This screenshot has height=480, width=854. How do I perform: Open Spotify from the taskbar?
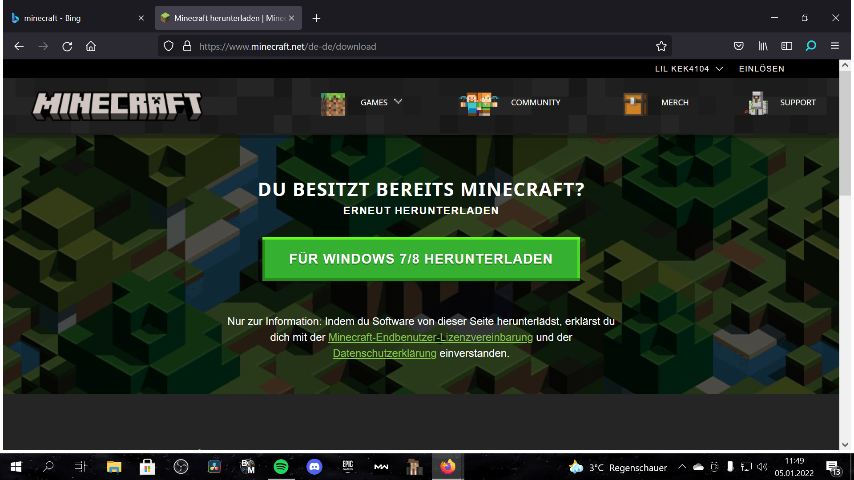coord(281,467)
